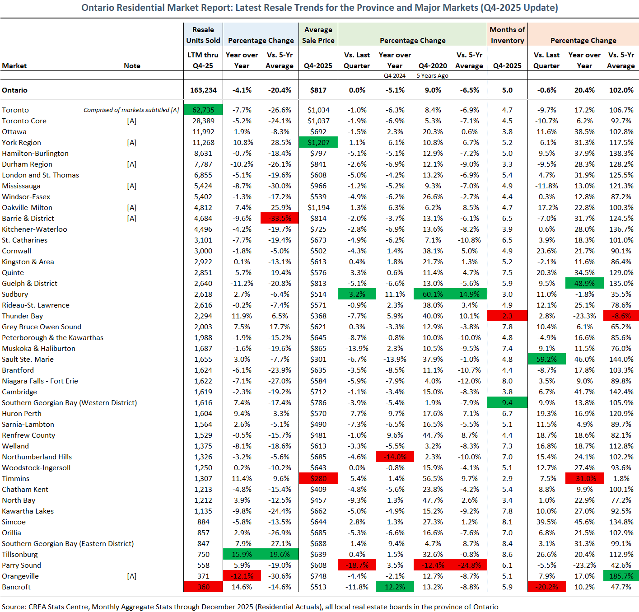Select Barrie & District's red -33.5% cell
Screen dimensions: 639x612
point(280,218)
